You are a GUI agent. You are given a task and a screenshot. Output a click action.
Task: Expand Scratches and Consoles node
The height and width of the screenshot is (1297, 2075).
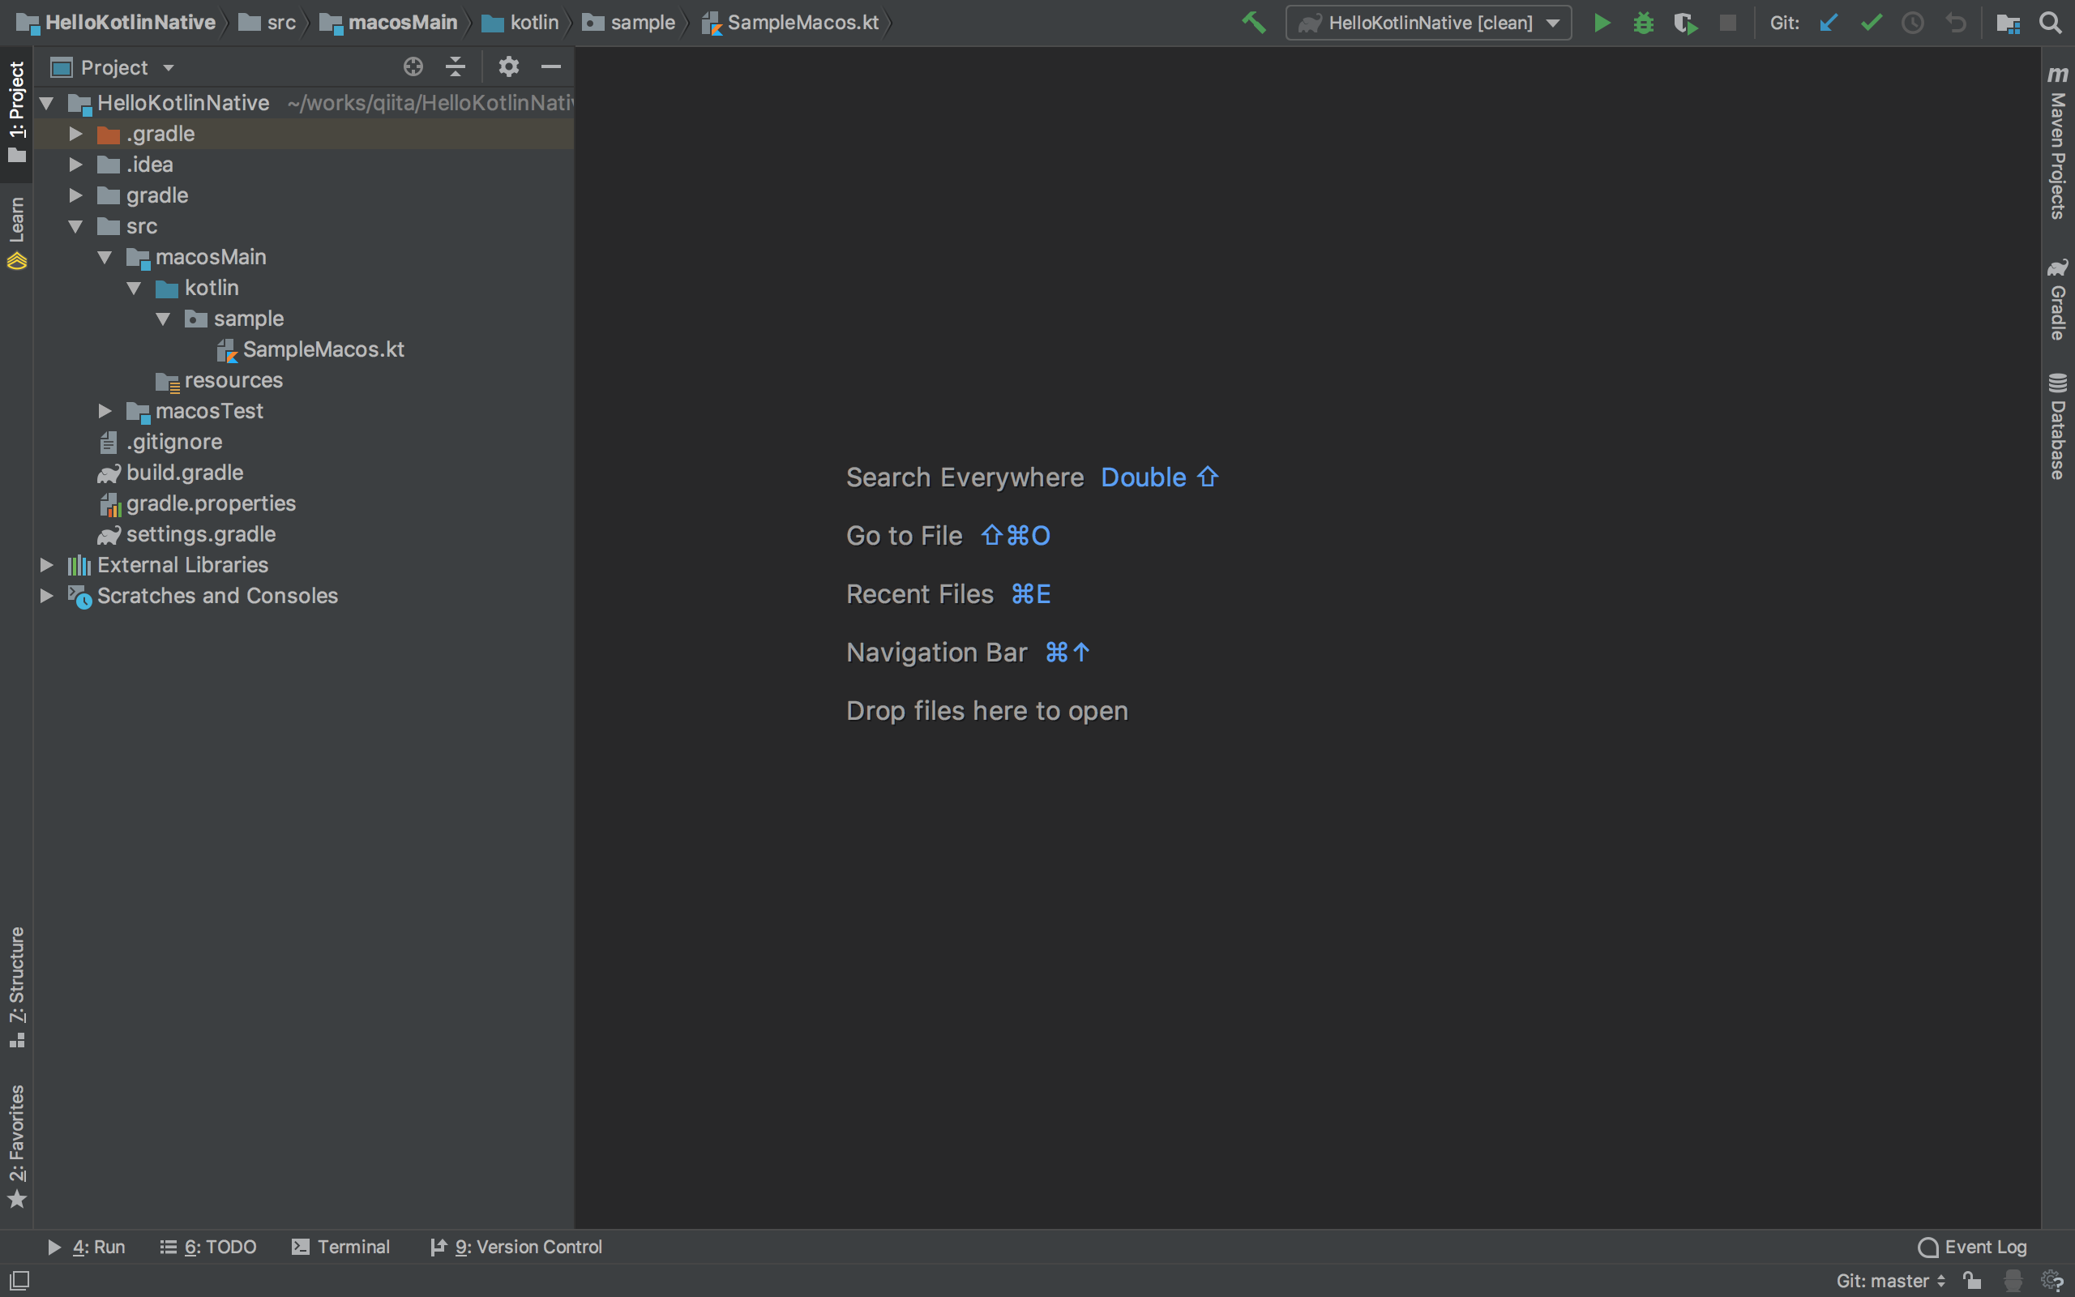point(47,595)
